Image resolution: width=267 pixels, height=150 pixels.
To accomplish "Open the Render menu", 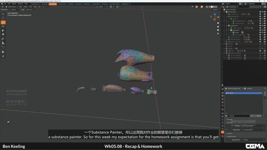I will 14,4.
